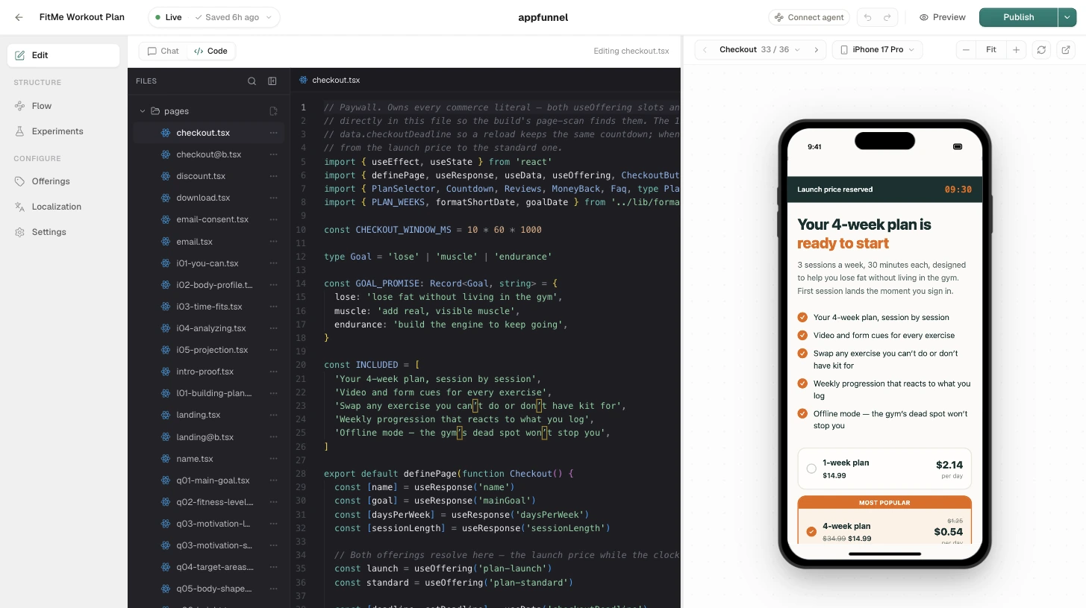Open more options for email-consent.tsx
Image resolution: width=1086 pixels, height=608 pixels.
tap(273, 219)
